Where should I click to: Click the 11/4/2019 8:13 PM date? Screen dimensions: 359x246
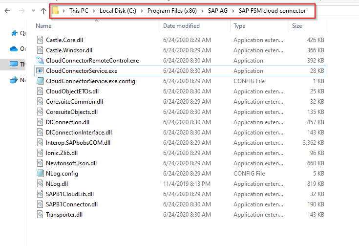[187, 184]
